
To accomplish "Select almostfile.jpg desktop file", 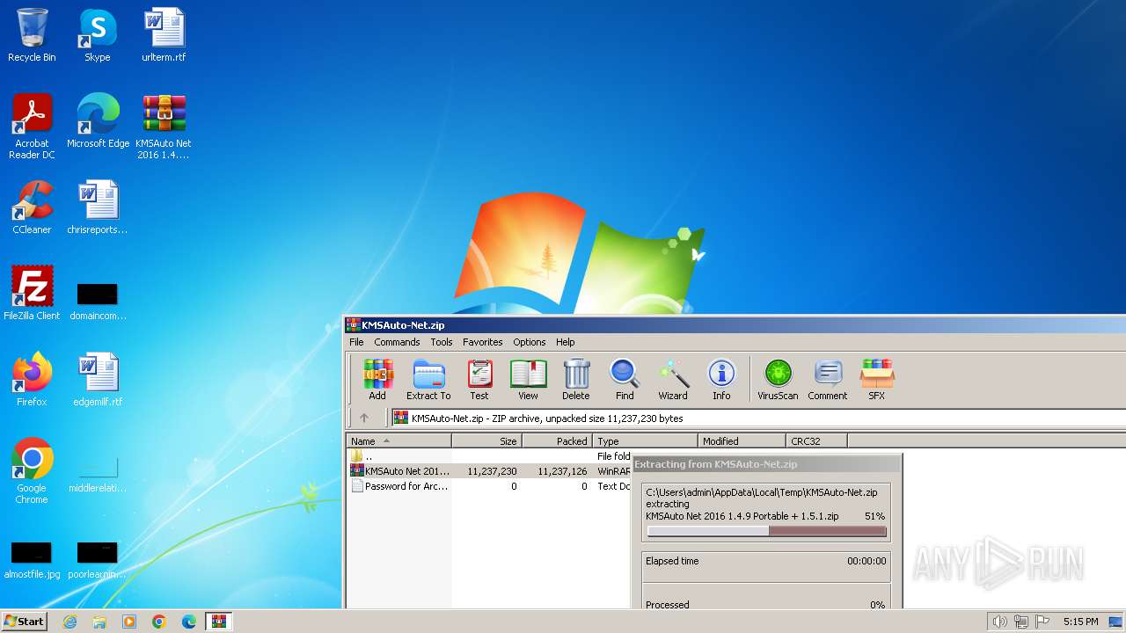I will click(x=32, y=561).
